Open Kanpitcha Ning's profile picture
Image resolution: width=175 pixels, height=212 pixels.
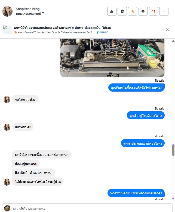(7, 11)
